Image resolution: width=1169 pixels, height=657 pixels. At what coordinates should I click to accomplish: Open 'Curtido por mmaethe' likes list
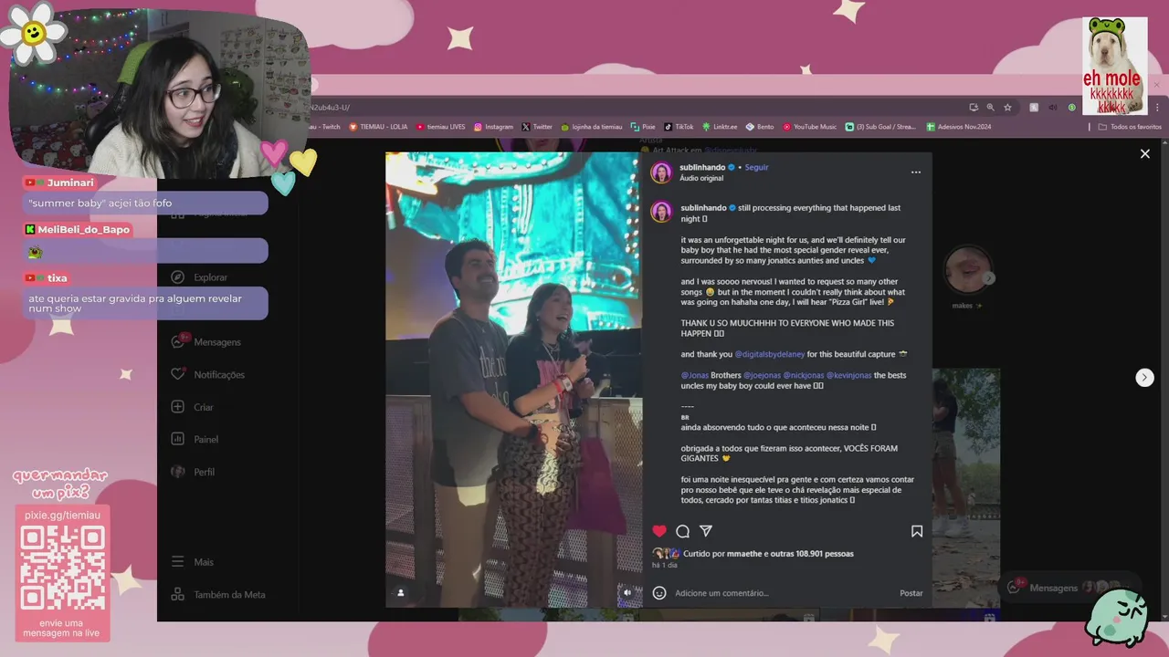click(x=768, y=554)
